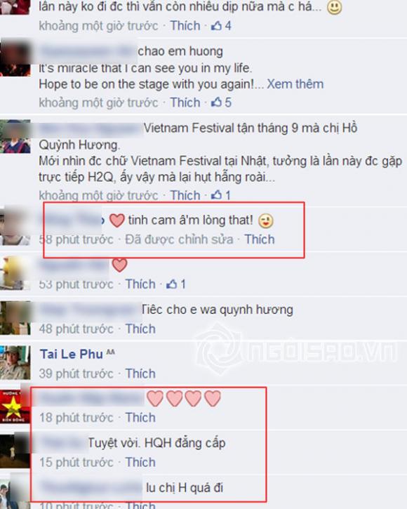Open Tai Le Phu's avatar thumbnail
Screen dimensions: 407x509
[x=15, y=362]
